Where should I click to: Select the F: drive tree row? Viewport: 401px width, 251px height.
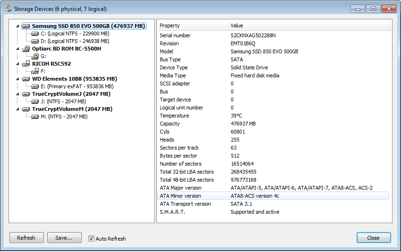(43, 71)
